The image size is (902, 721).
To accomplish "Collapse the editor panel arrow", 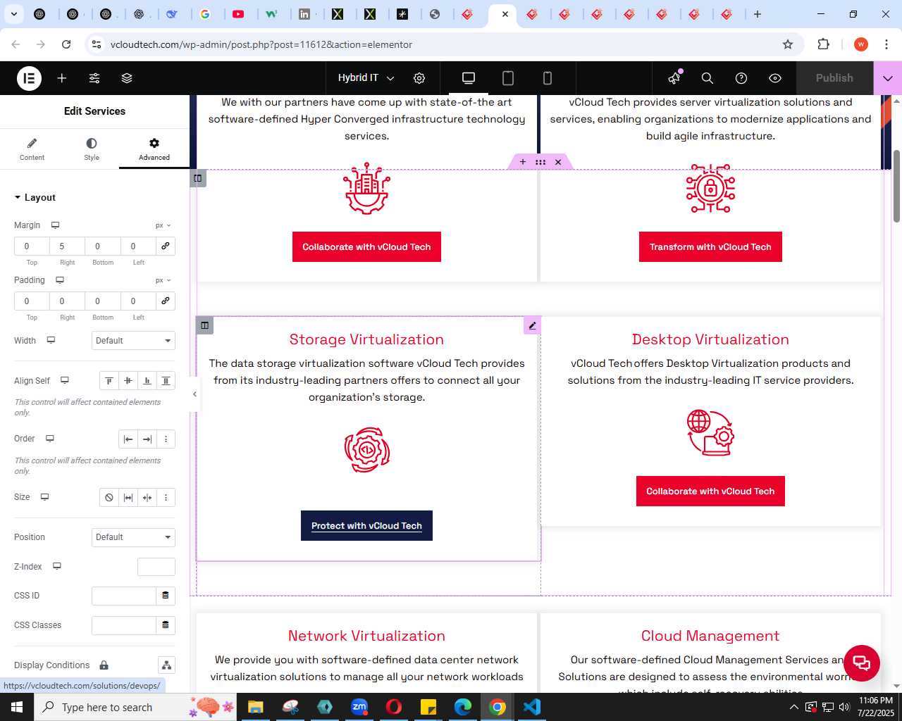I will [x=194, y=394].
